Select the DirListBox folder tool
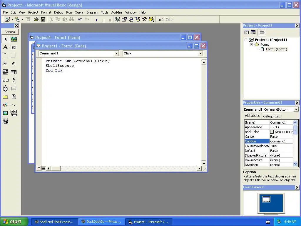 [x=6, y=97]
